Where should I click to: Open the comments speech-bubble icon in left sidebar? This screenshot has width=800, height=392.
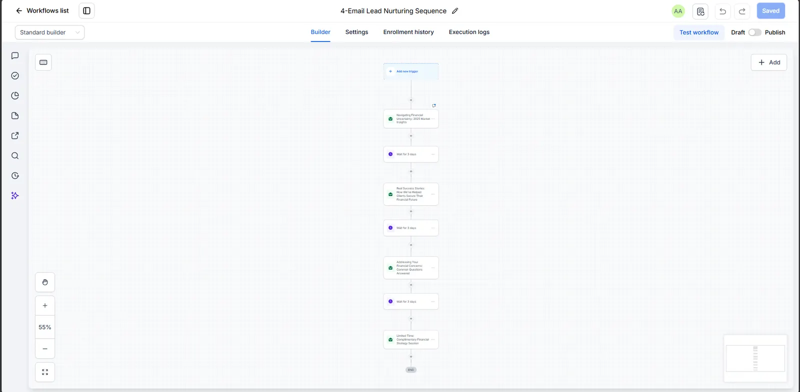pyautogui.click(x=15, y=56)
